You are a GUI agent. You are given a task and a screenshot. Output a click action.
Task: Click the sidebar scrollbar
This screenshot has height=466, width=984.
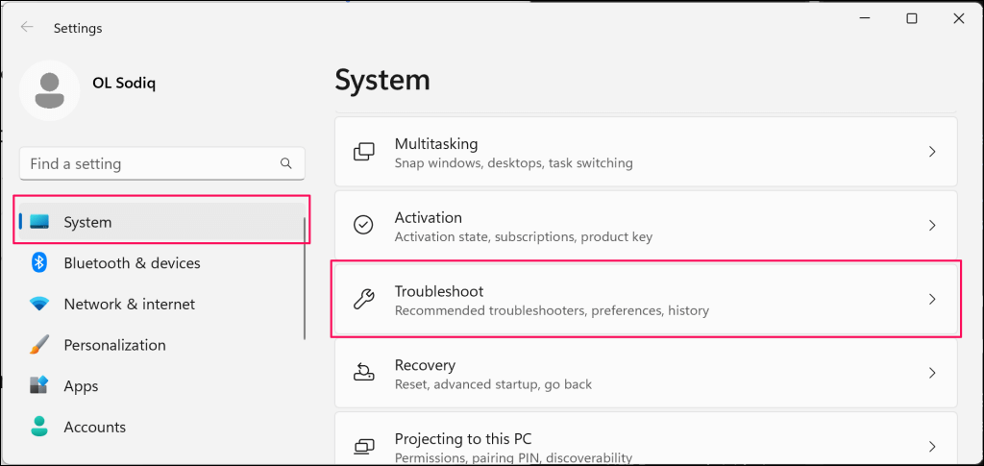(305, 279)
